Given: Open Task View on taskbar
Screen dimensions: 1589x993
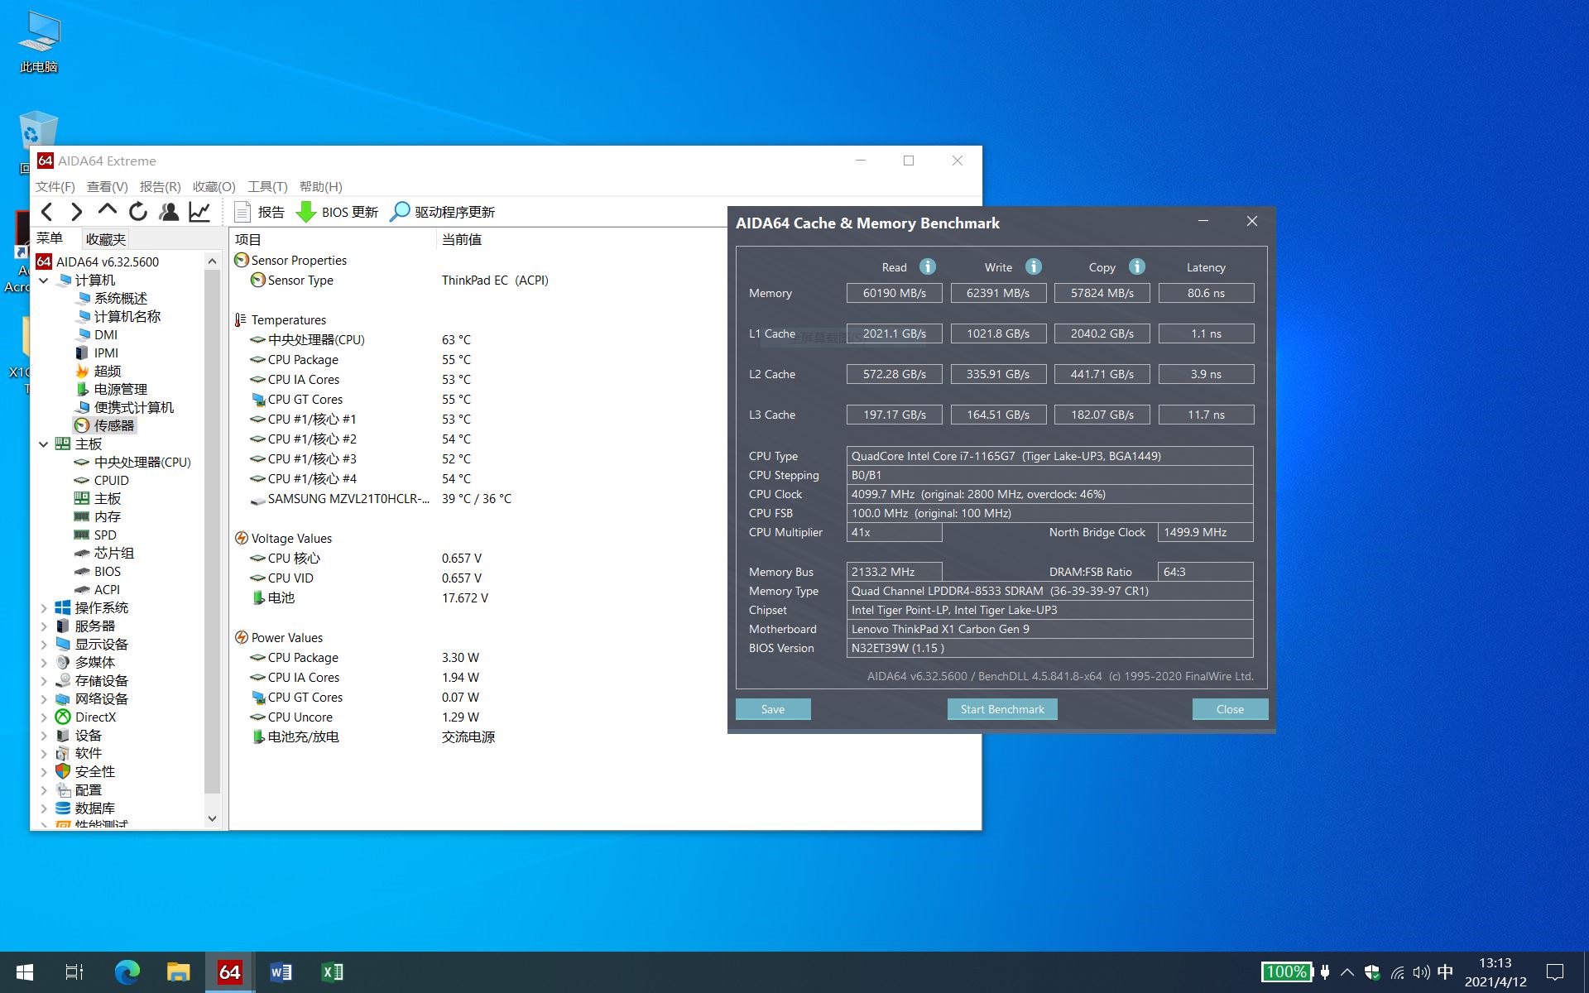Looking at the screenshot, I should pyautogui.click(x=74, y=972).
